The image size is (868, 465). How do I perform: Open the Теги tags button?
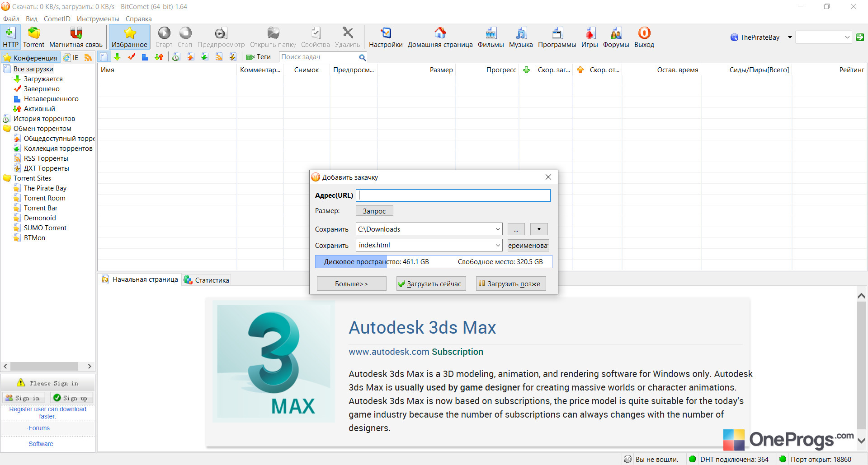pyautogui.click(x=258, y=57)
